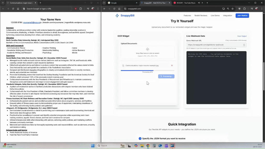Expand tab search dropdown in left window
The image size is (265, 149).
pos(3,3)
